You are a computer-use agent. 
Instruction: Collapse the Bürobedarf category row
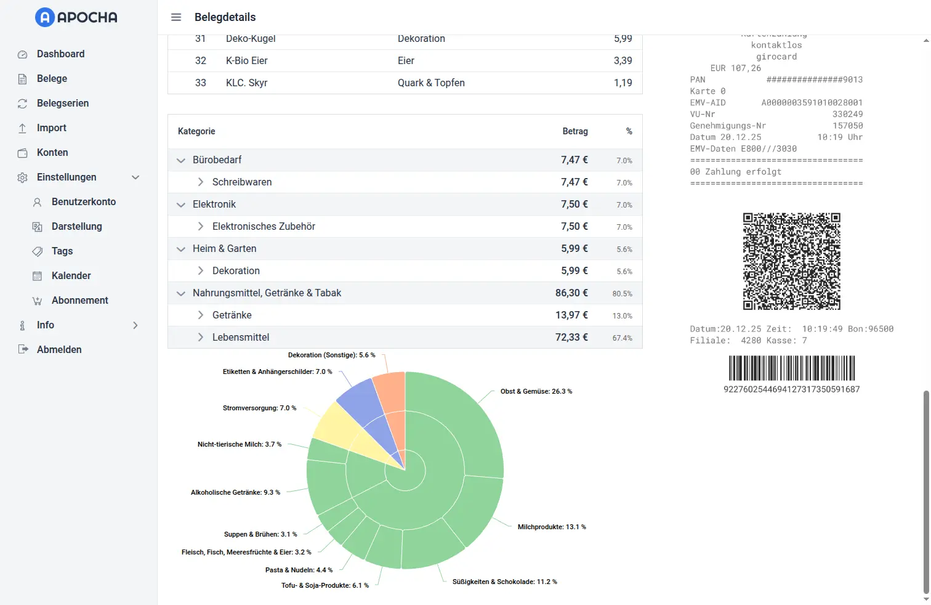181,160
